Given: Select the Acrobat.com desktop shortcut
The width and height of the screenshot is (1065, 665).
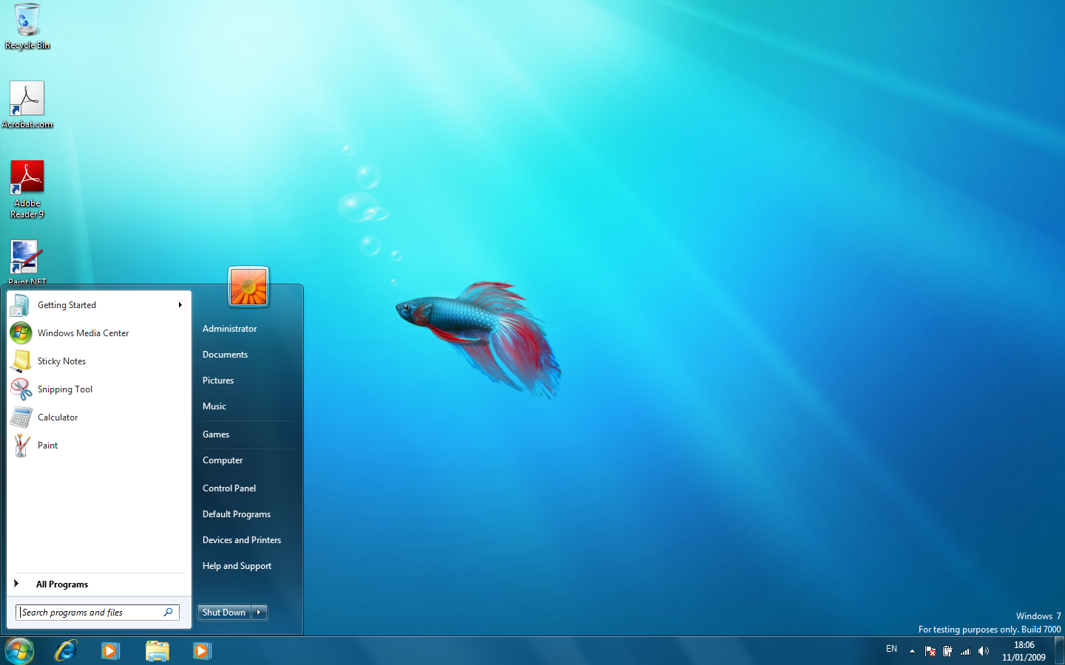Looking at the screenshot, I should pos(27,105).
